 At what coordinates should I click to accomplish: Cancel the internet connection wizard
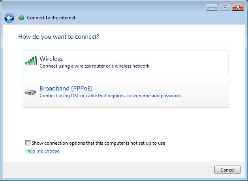pos(227,170)
